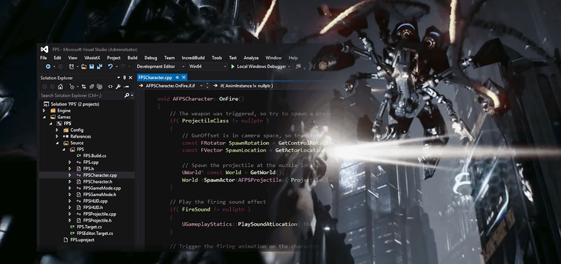Image resolution: width=561 pixels, height=264 pixels.
Task: Select the FPSCharacter.h file
Action: tap(98, 181)
